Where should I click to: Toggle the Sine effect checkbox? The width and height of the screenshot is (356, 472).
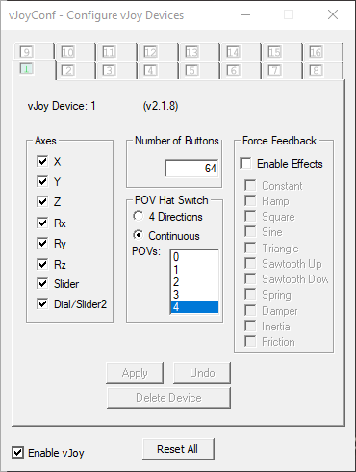tap(250, 231)
